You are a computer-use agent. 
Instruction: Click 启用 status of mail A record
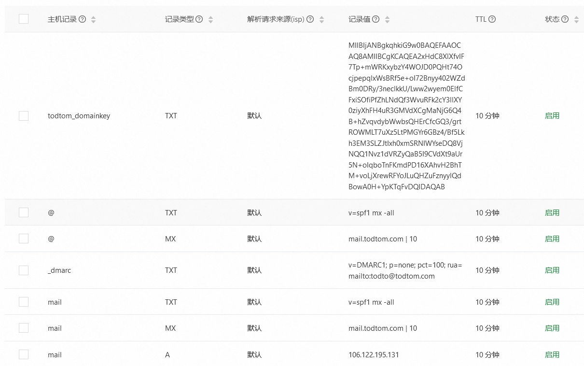552,354
